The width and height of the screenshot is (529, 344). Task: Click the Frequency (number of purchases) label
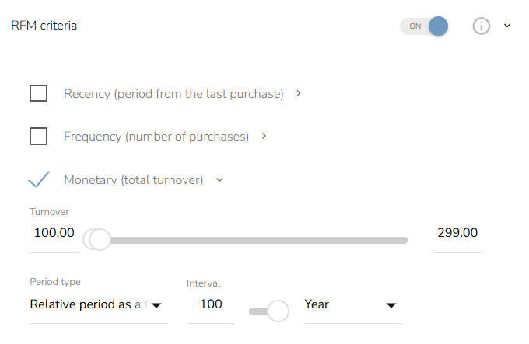click(x=156, y=137)
